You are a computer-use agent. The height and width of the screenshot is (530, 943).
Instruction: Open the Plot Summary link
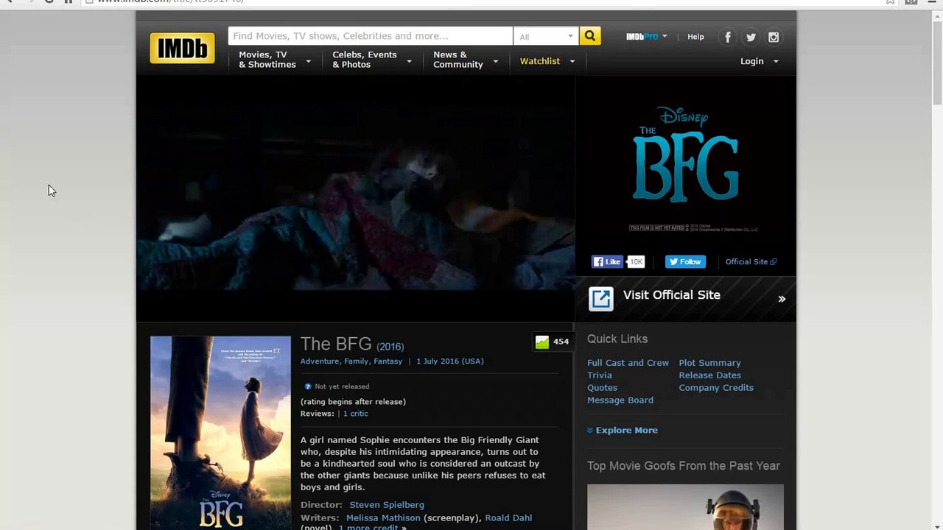click(x=709, y=363)
